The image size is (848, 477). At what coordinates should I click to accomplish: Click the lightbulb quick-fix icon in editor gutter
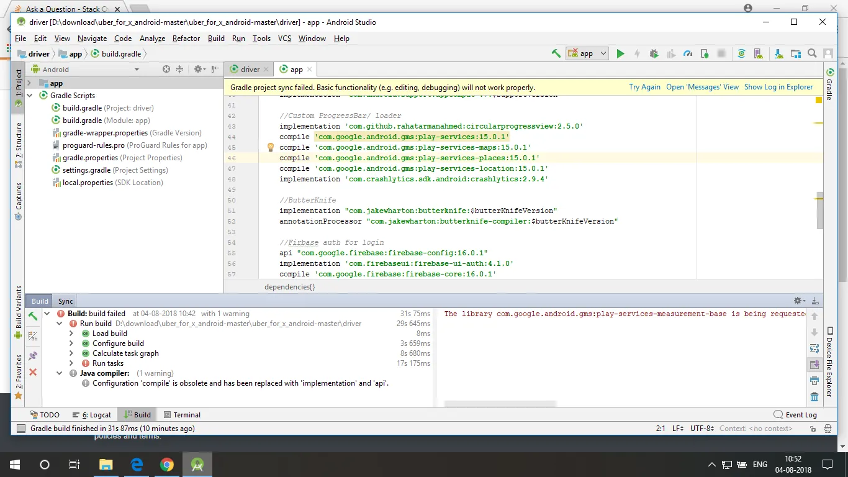pyautogui.click(x=270, y=148)
